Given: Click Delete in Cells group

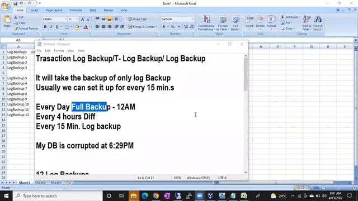Looking at the screenshot, I should point(260,23).
